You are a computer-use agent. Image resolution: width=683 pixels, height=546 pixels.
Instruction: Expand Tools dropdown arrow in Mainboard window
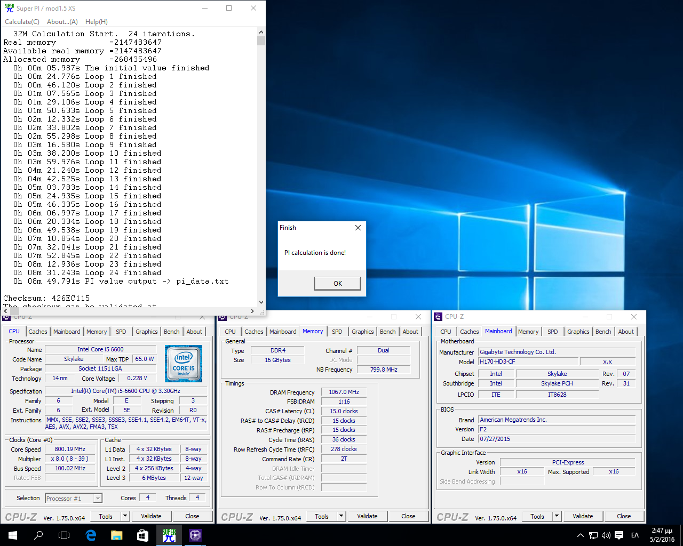click(x=557, y=516)
